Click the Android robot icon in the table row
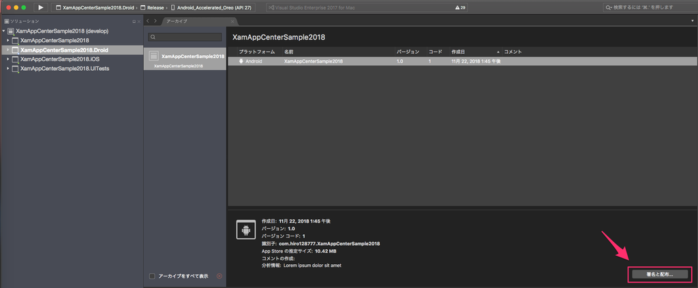 241,61
